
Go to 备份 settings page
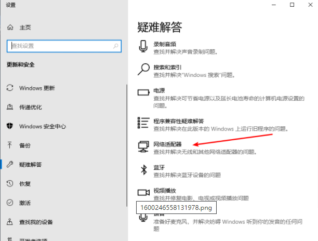[x=25, y=145]
